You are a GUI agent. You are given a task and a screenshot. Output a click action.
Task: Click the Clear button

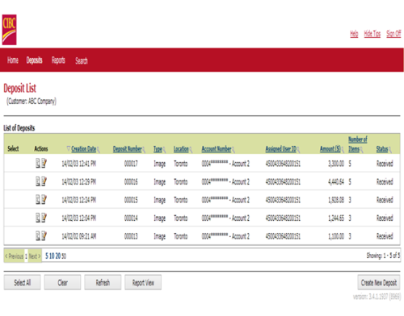(x=62, y=282)
